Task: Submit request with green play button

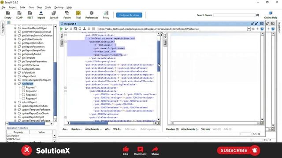Action: coord(62,29)
